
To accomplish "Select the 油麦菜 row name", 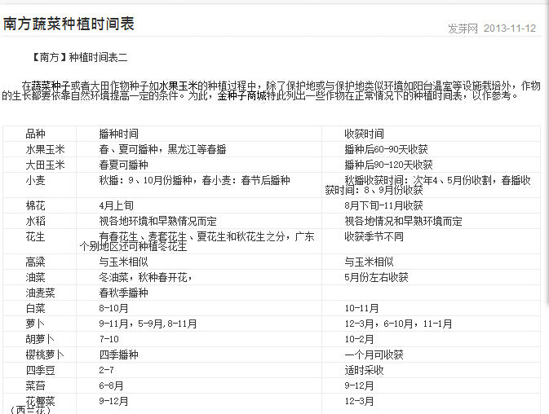I will point(40,293).
